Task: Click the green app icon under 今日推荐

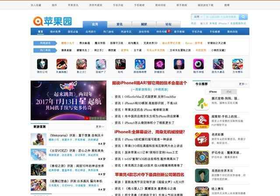Action: 201,103
